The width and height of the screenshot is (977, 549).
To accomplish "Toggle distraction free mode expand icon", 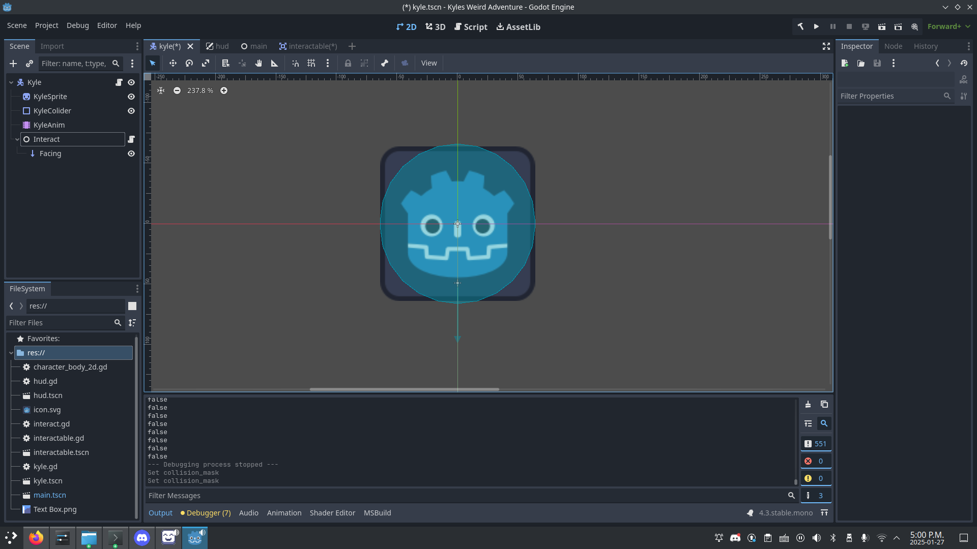I will [x=826, y=46].
